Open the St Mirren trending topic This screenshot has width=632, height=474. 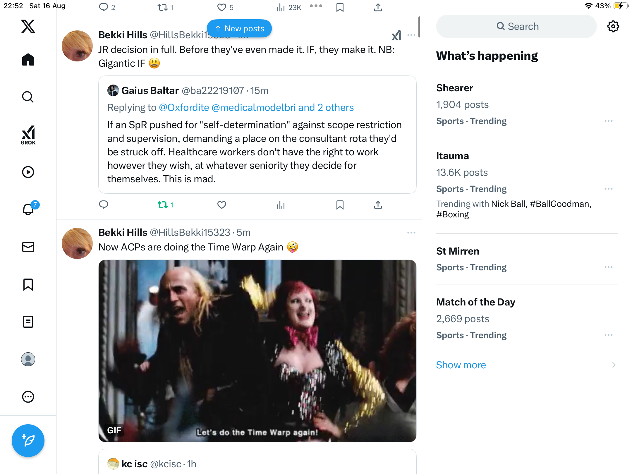(x=458, y=251)
